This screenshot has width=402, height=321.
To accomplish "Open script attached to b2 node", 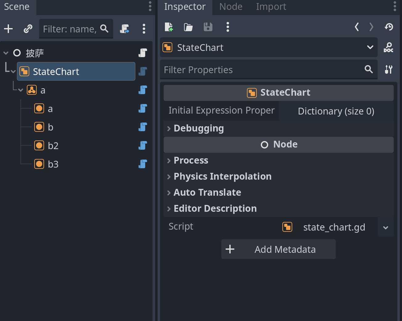I will click(x=142, y=145).
